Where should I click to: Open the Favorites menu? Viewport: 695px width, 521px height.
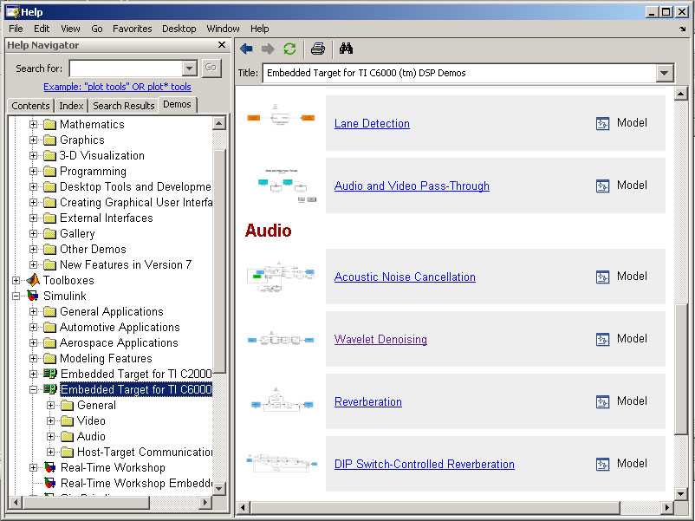(132, 29)
